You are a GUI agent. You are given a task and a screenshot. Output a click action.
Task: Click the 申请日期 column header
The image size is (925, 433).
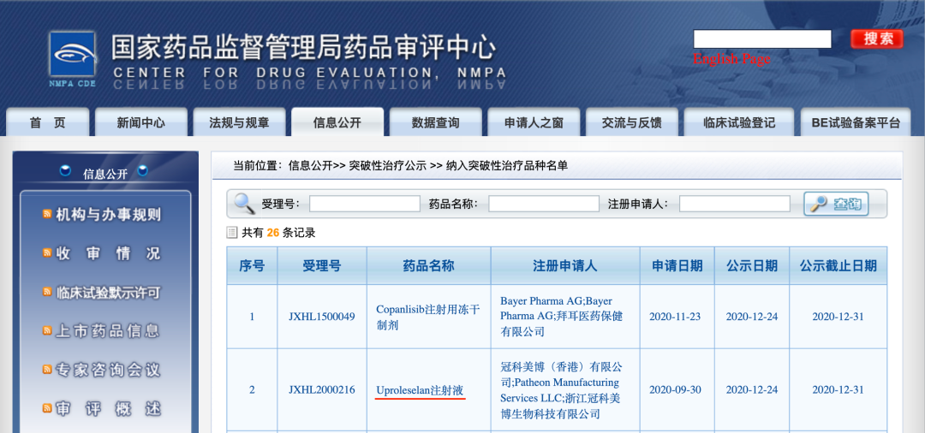tap(677, 265)
